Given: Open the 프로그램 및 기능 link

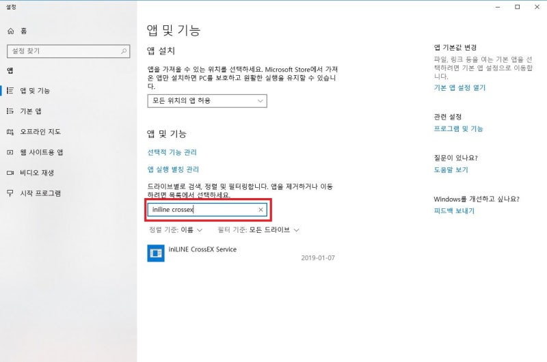Looking at the screenshot, I should [458, 129].
